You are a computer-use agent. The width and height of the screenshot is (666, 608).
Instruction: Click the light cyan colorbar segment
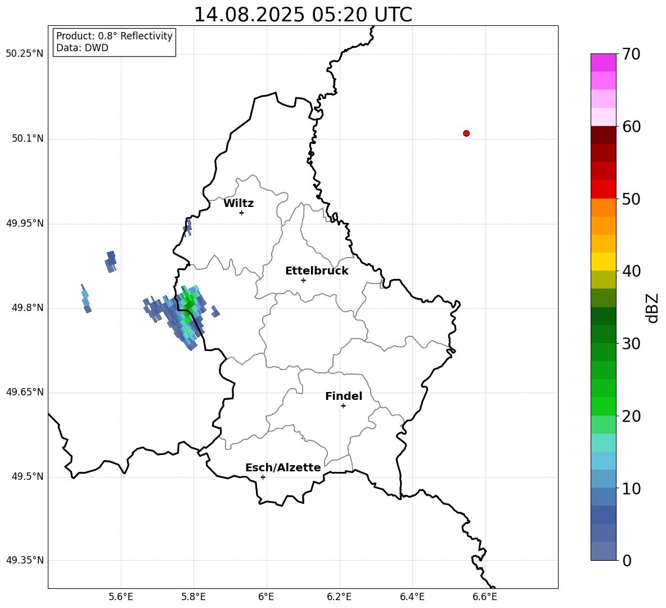603,443
